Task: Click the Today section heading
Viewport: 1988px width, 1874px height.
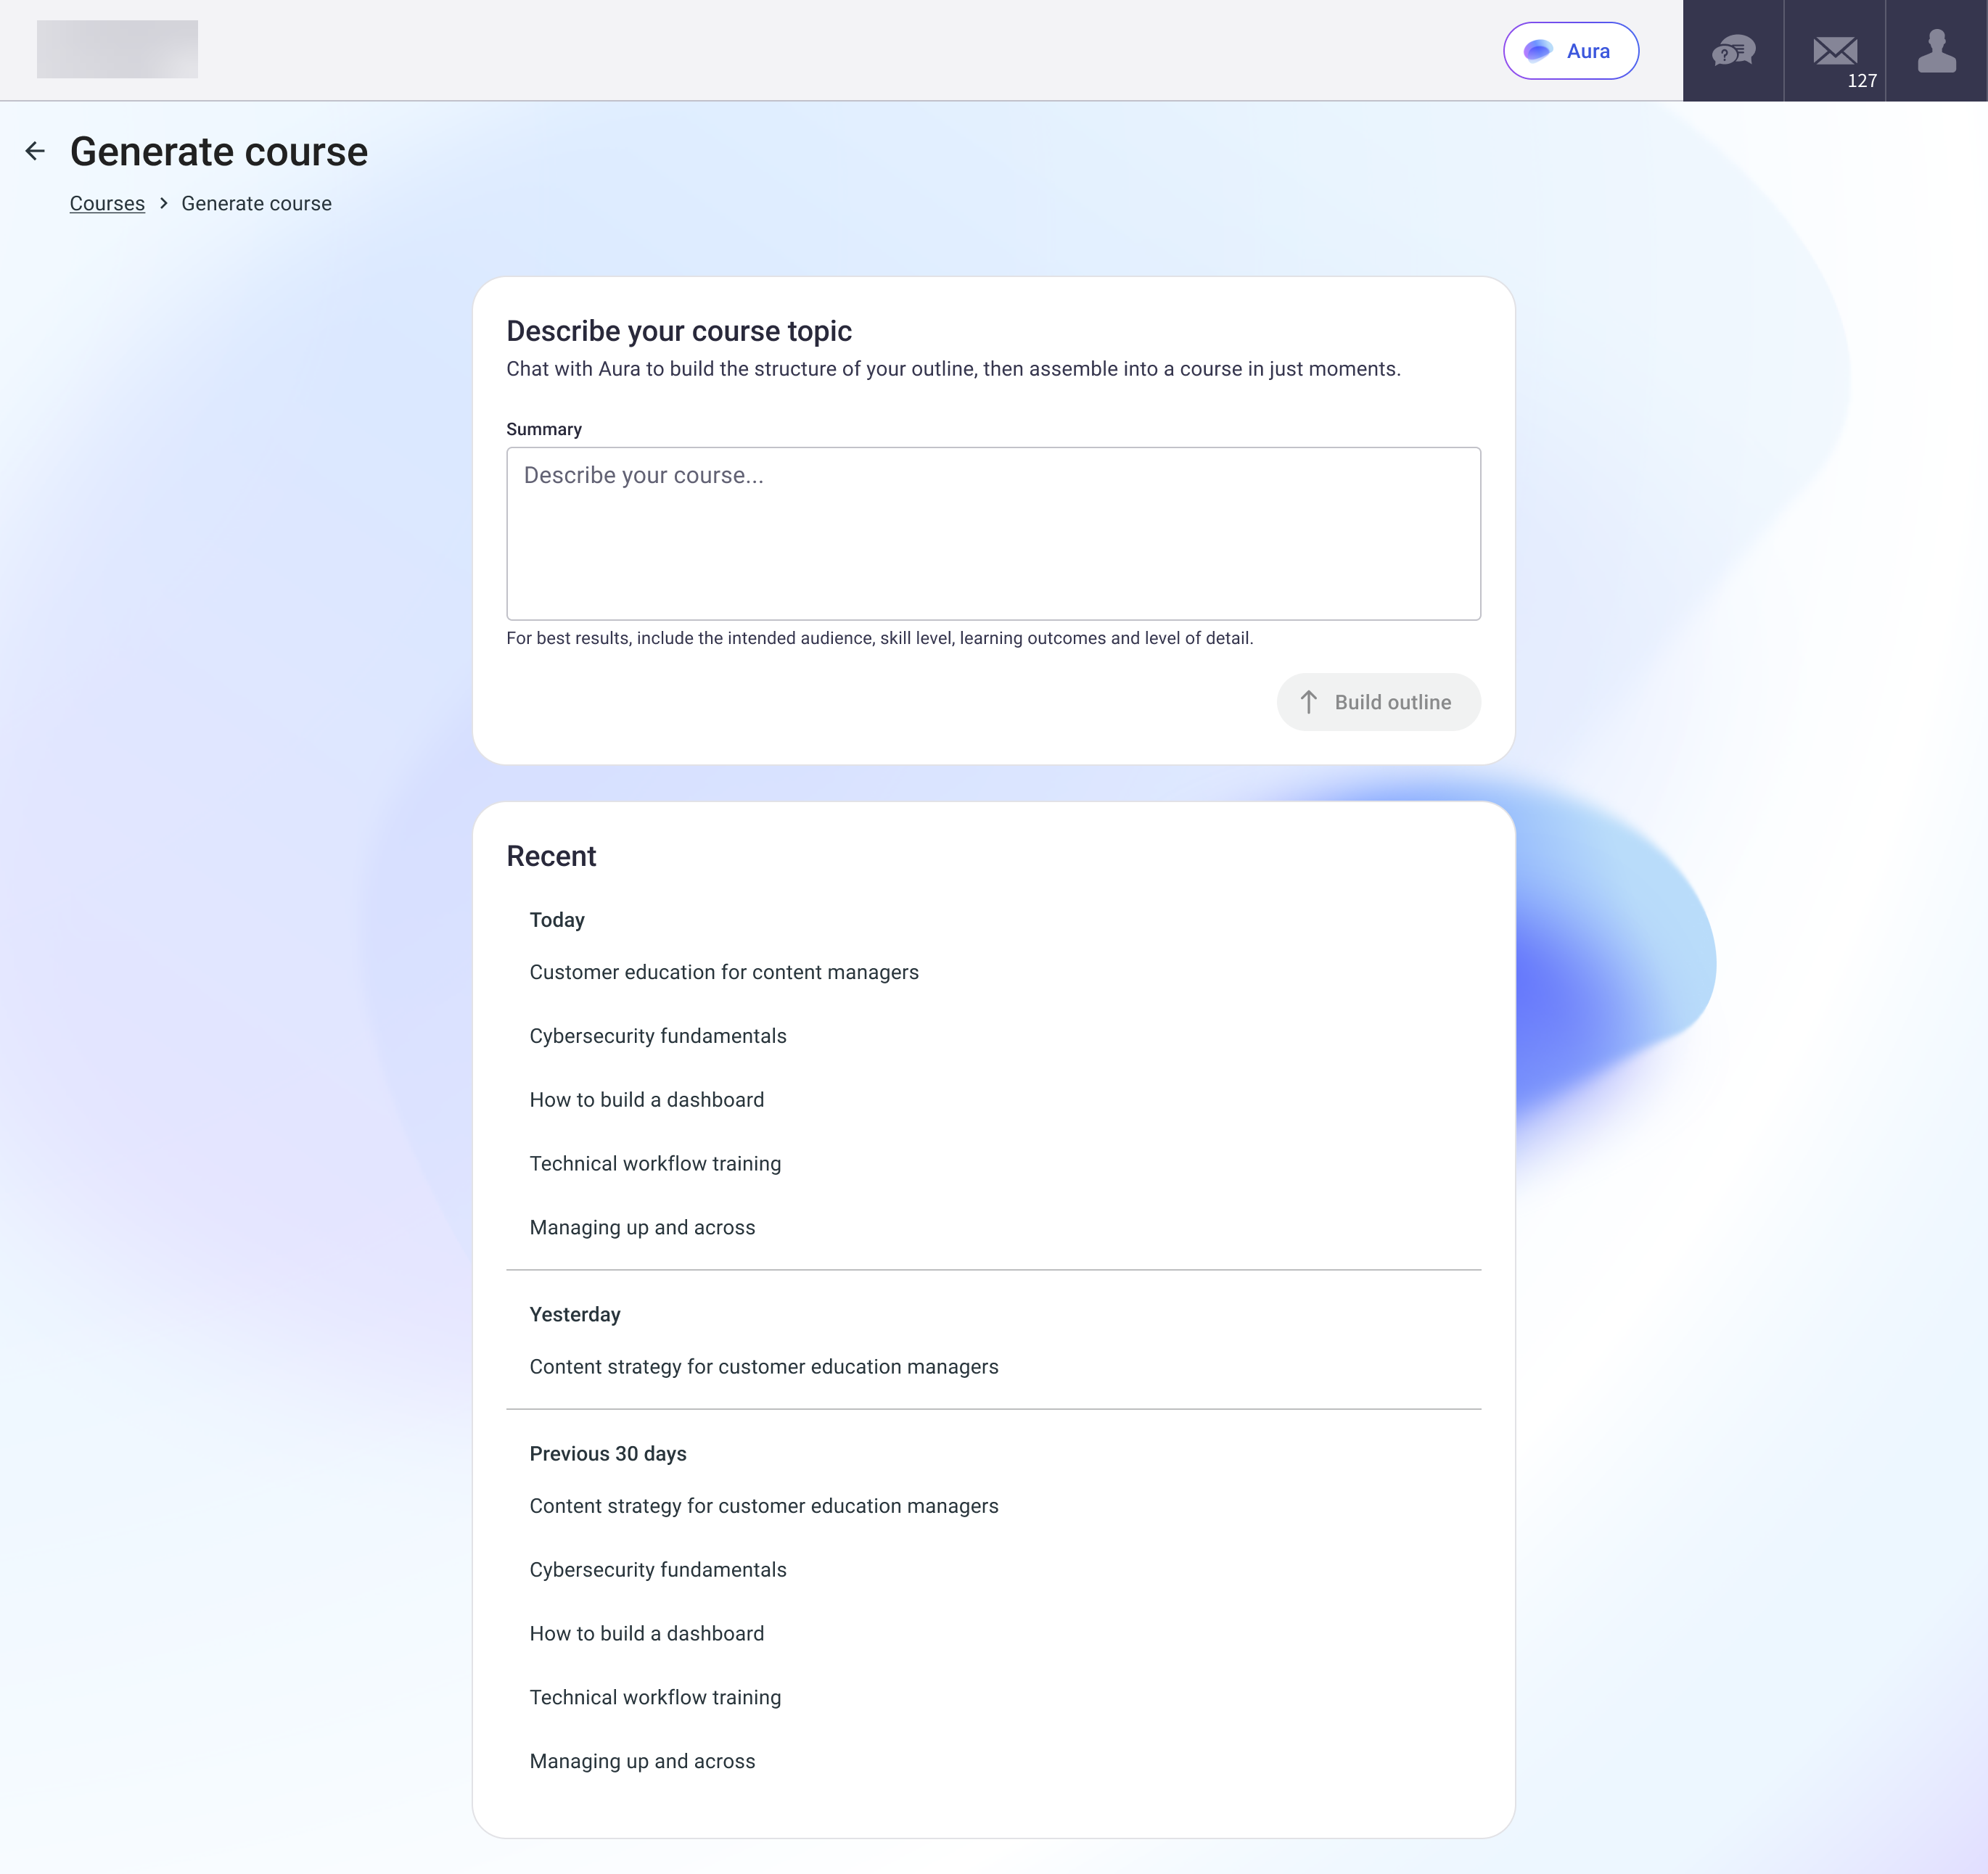Action: 557,920
